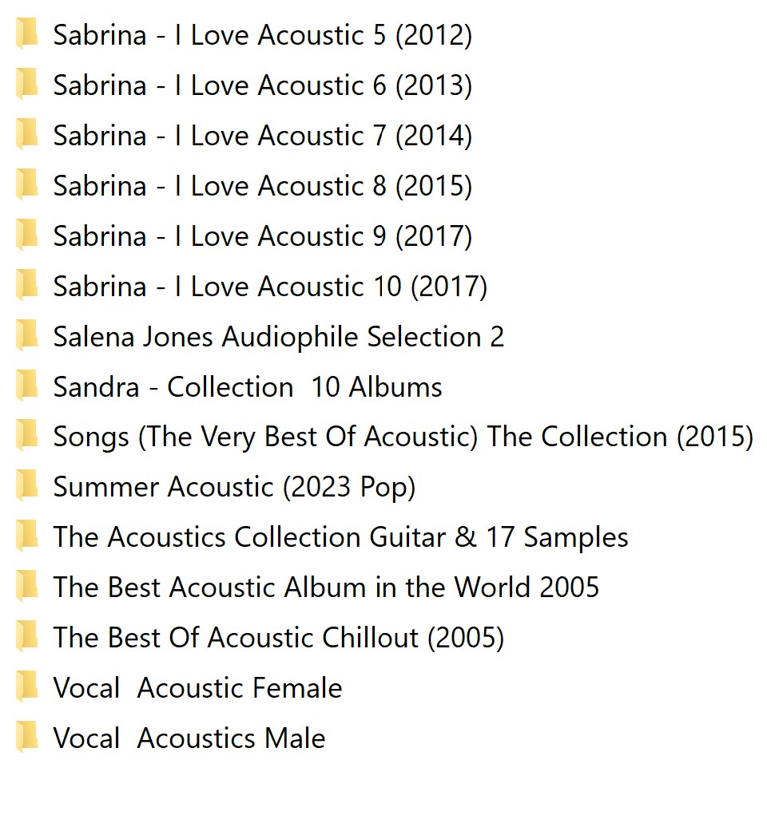The height and width of the screenshot is (819, 767).
Task: Select Vocal Acoustic Female folder name
Action: click(x=197, y=687)
